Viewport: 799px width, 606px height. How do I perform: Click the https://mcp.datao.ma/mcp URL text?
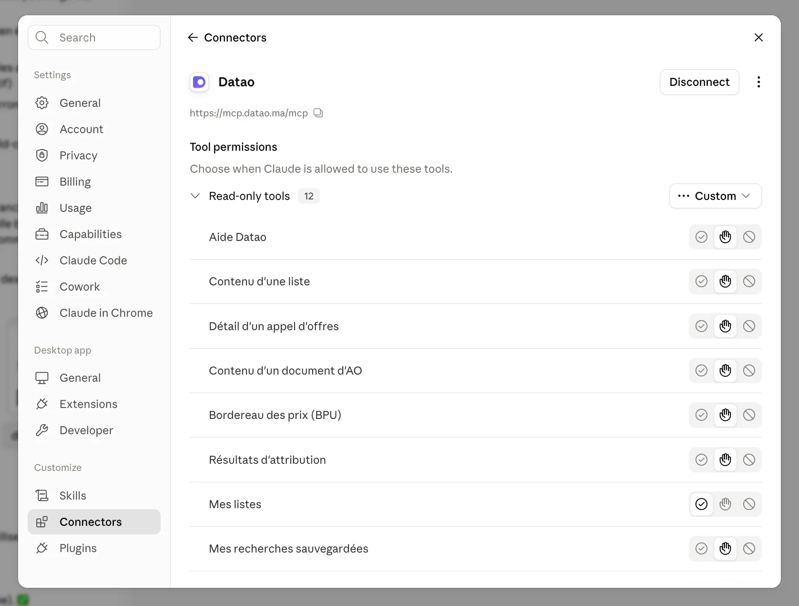pyautogui.click(x=249, y=113)
